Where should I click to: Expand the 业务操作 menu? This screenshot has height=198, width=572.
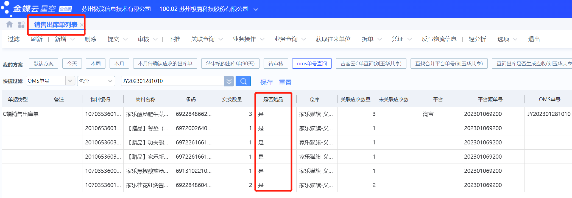click(x=248, y=39)
